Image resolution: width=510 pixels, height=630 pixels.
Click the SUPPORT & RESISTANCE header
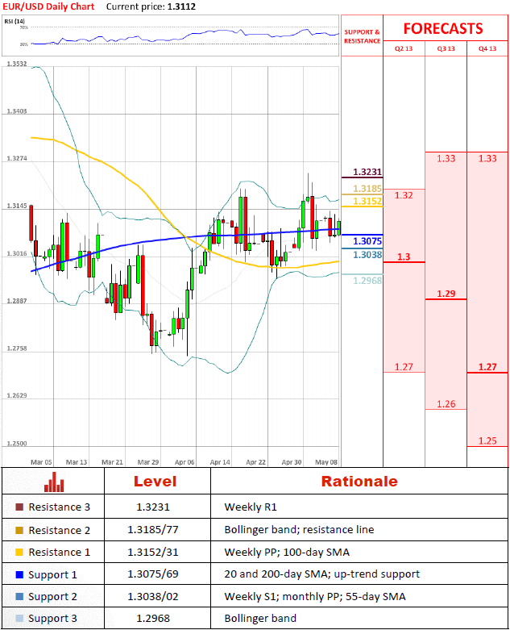(x=362, y=36)
